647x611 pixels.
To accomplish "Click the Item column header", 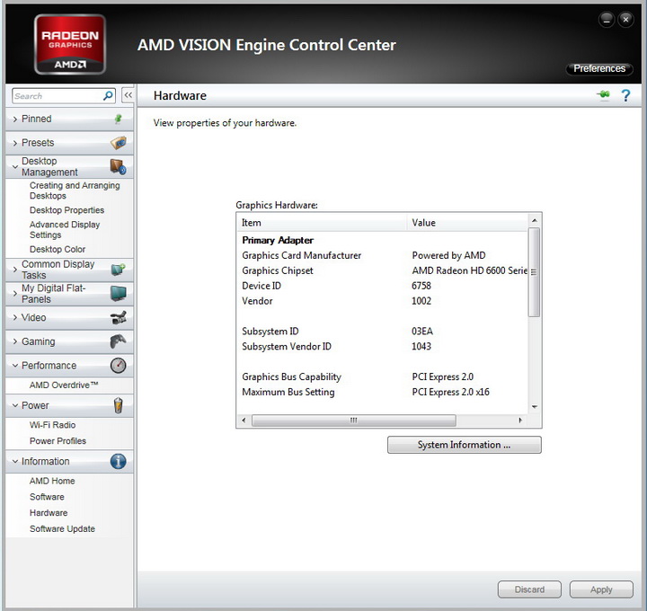I will [322, 223].
